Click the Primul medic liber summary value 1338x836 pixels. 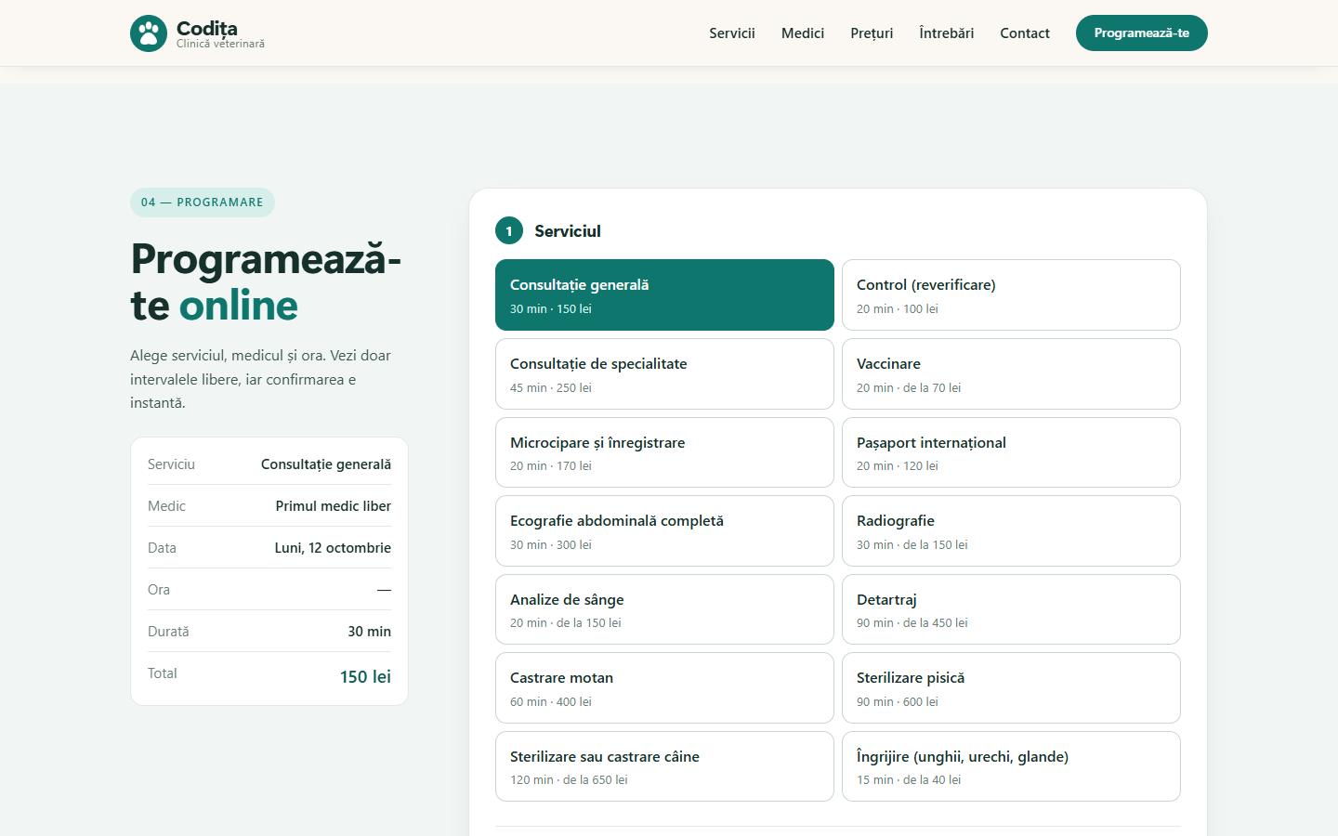tap(334, 506)
